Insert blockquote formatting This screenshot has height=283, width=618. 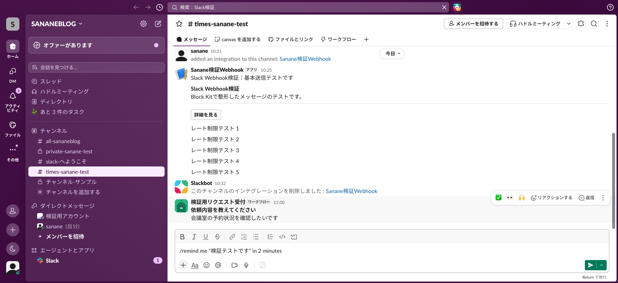click(x=270, y=237)
